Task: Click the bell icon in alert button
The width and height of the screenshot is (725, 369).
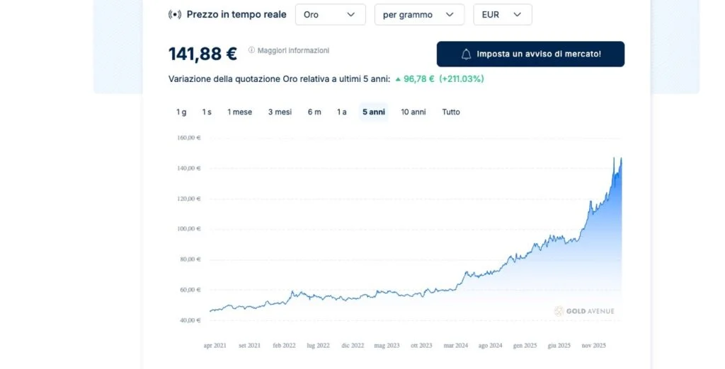Action: point(466,54)
